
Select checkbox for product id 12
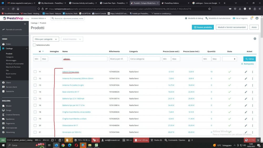(x=35, y=78)
